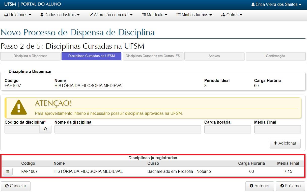Viewport: 307px width, 194px height.
Task: Open the Minhas turmas menu
Action: 194,15
